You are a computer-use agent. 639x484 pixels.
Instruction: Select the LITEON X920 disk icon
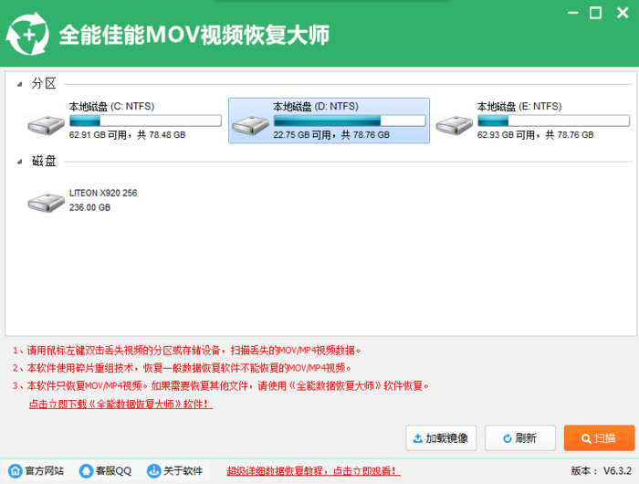[46, 202]
